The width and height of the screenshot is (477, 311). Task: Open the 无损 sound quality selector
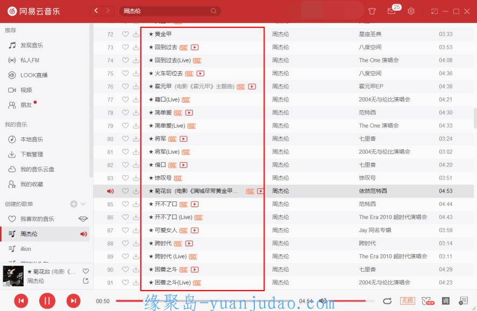408,301
